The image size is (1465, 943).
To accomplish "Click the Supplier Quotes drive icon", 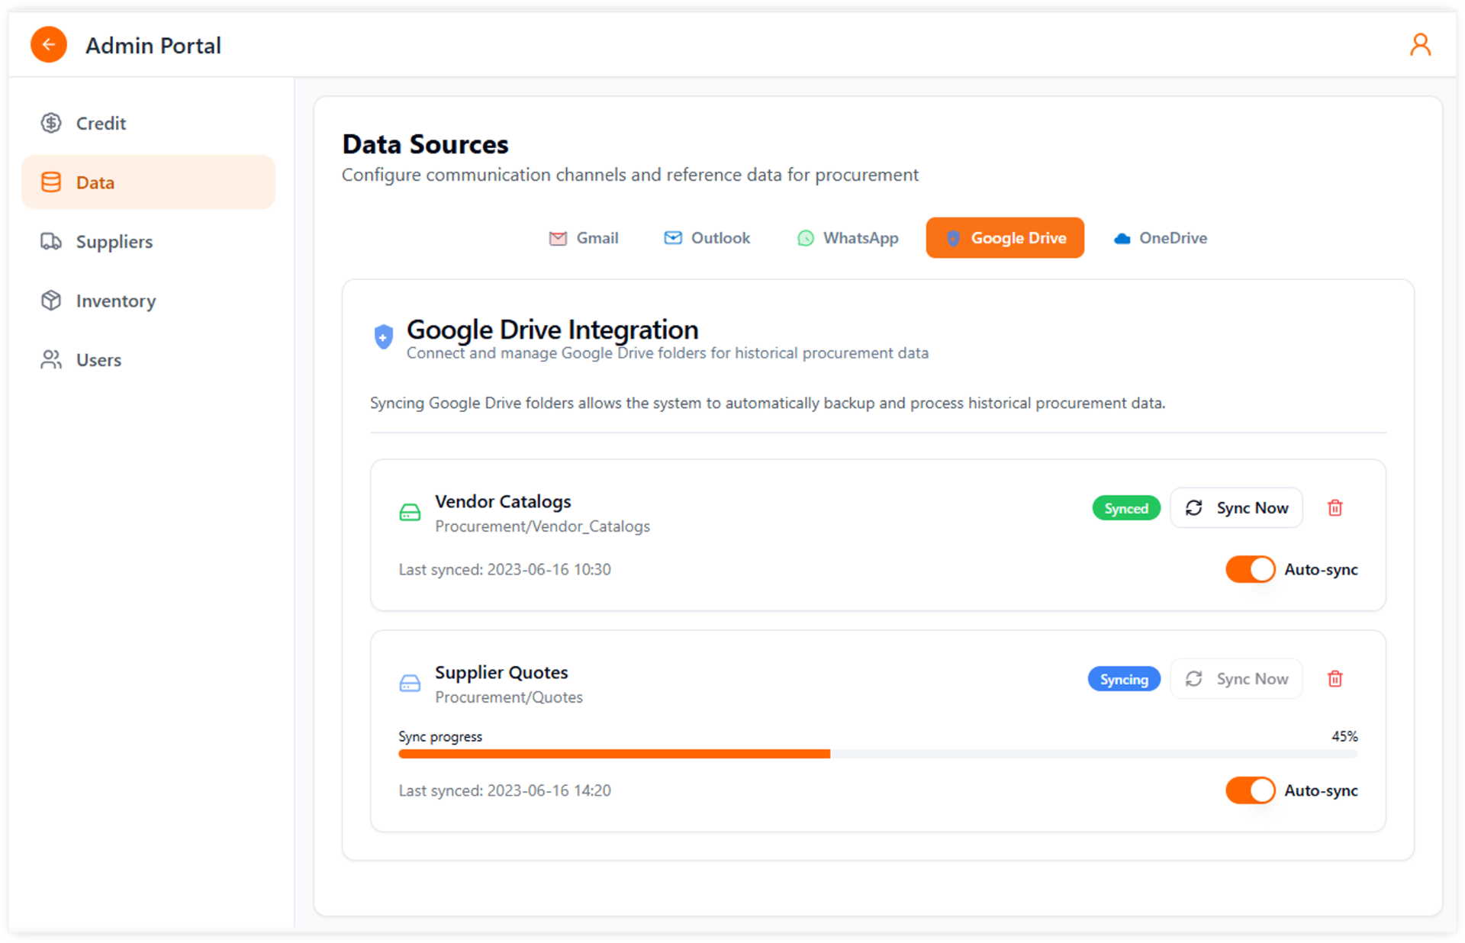I will [410, 684].
